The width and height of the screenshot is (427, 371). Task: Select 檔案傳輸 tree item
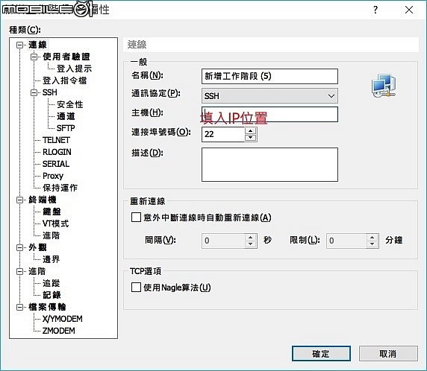(47, 307)
